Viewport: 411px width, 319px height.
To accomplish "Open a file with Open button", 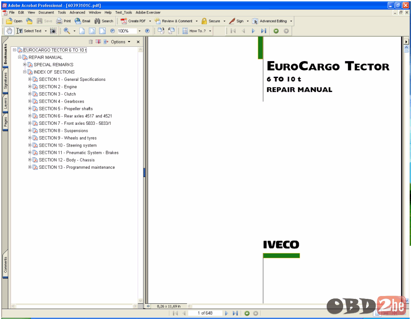I will coord(14,21).
